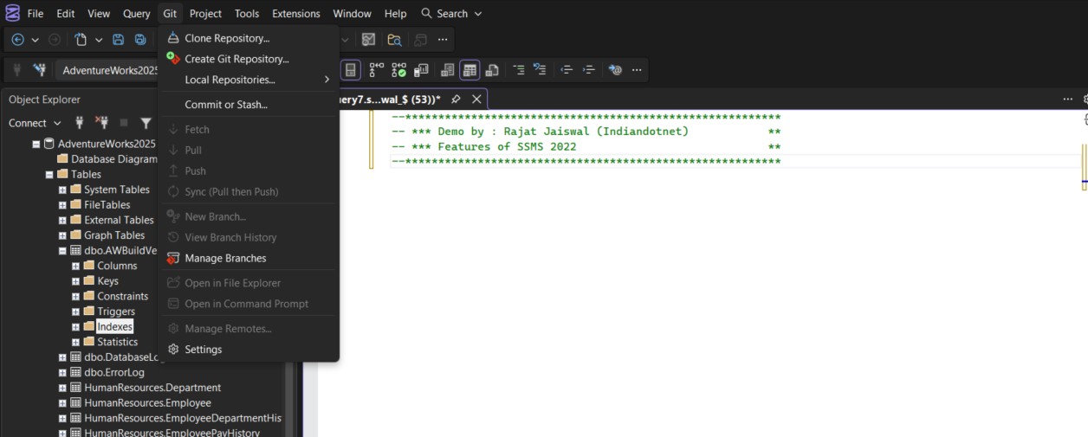Close the query7 editor tab
Image resolution: width=1088 pixels, height=437 pixels.
pos(475,100)
